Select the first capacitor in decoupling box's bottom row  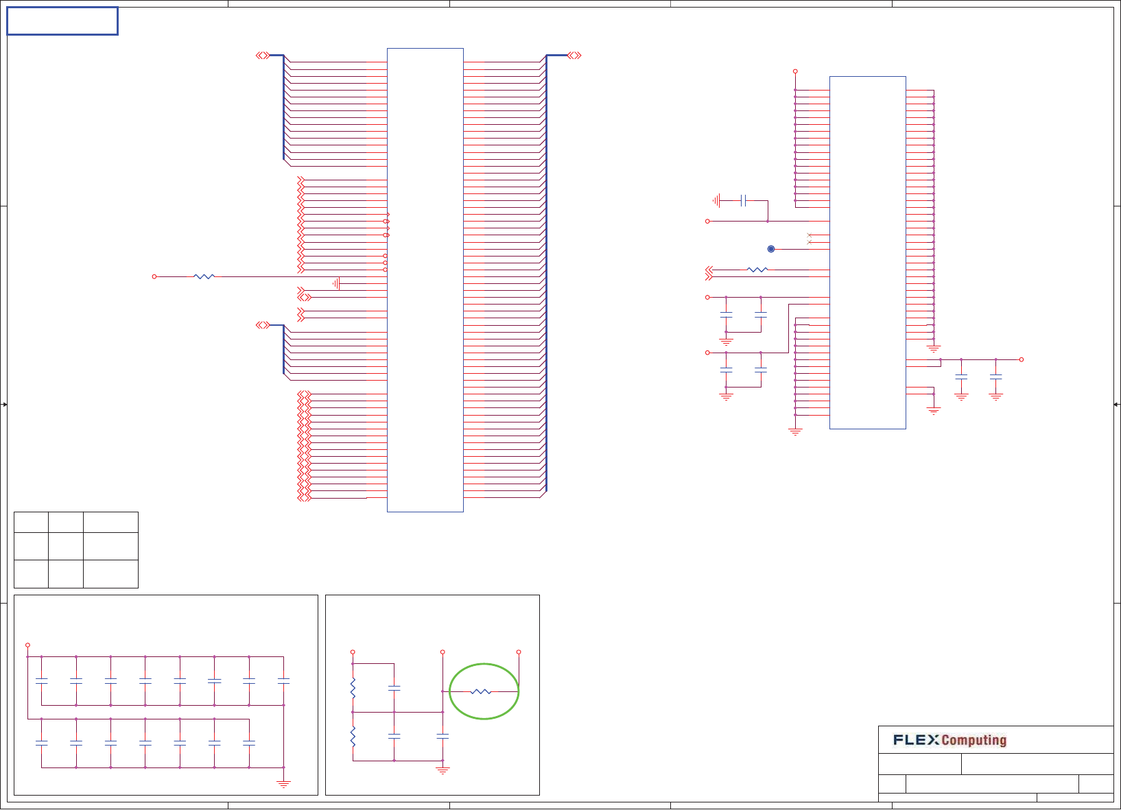(42, 743)
